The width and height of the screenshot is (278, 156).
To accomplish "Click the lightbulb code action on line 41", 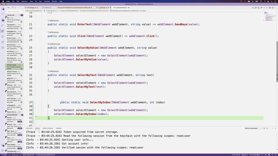I will click(36, 117).
